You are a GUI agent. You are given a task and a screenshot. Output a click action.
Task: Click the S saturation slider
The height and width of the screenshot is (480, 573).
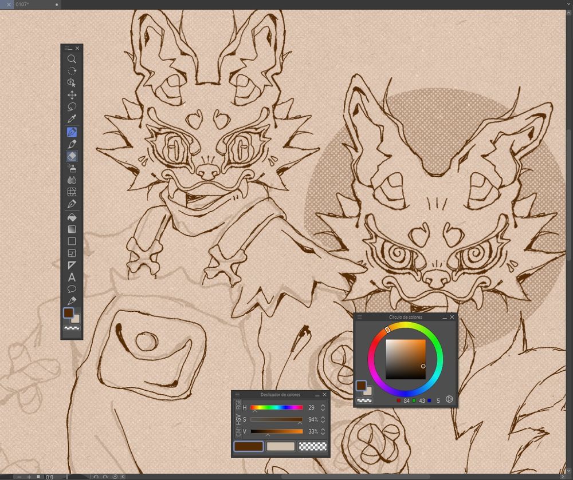[x=277, y=419]
